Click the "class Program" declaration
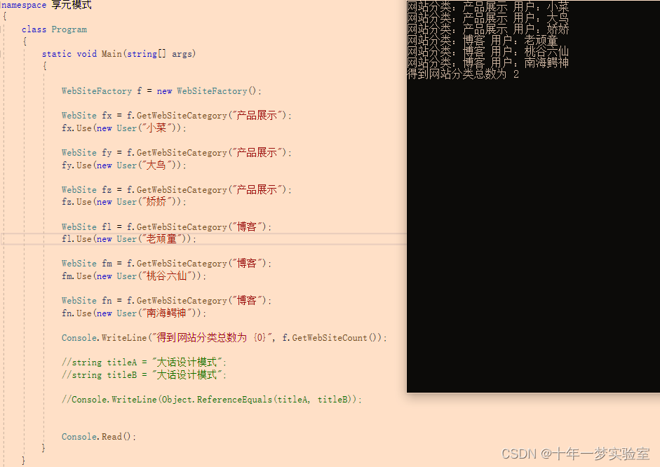Viewport: 660px width, 467px height. 54,29
